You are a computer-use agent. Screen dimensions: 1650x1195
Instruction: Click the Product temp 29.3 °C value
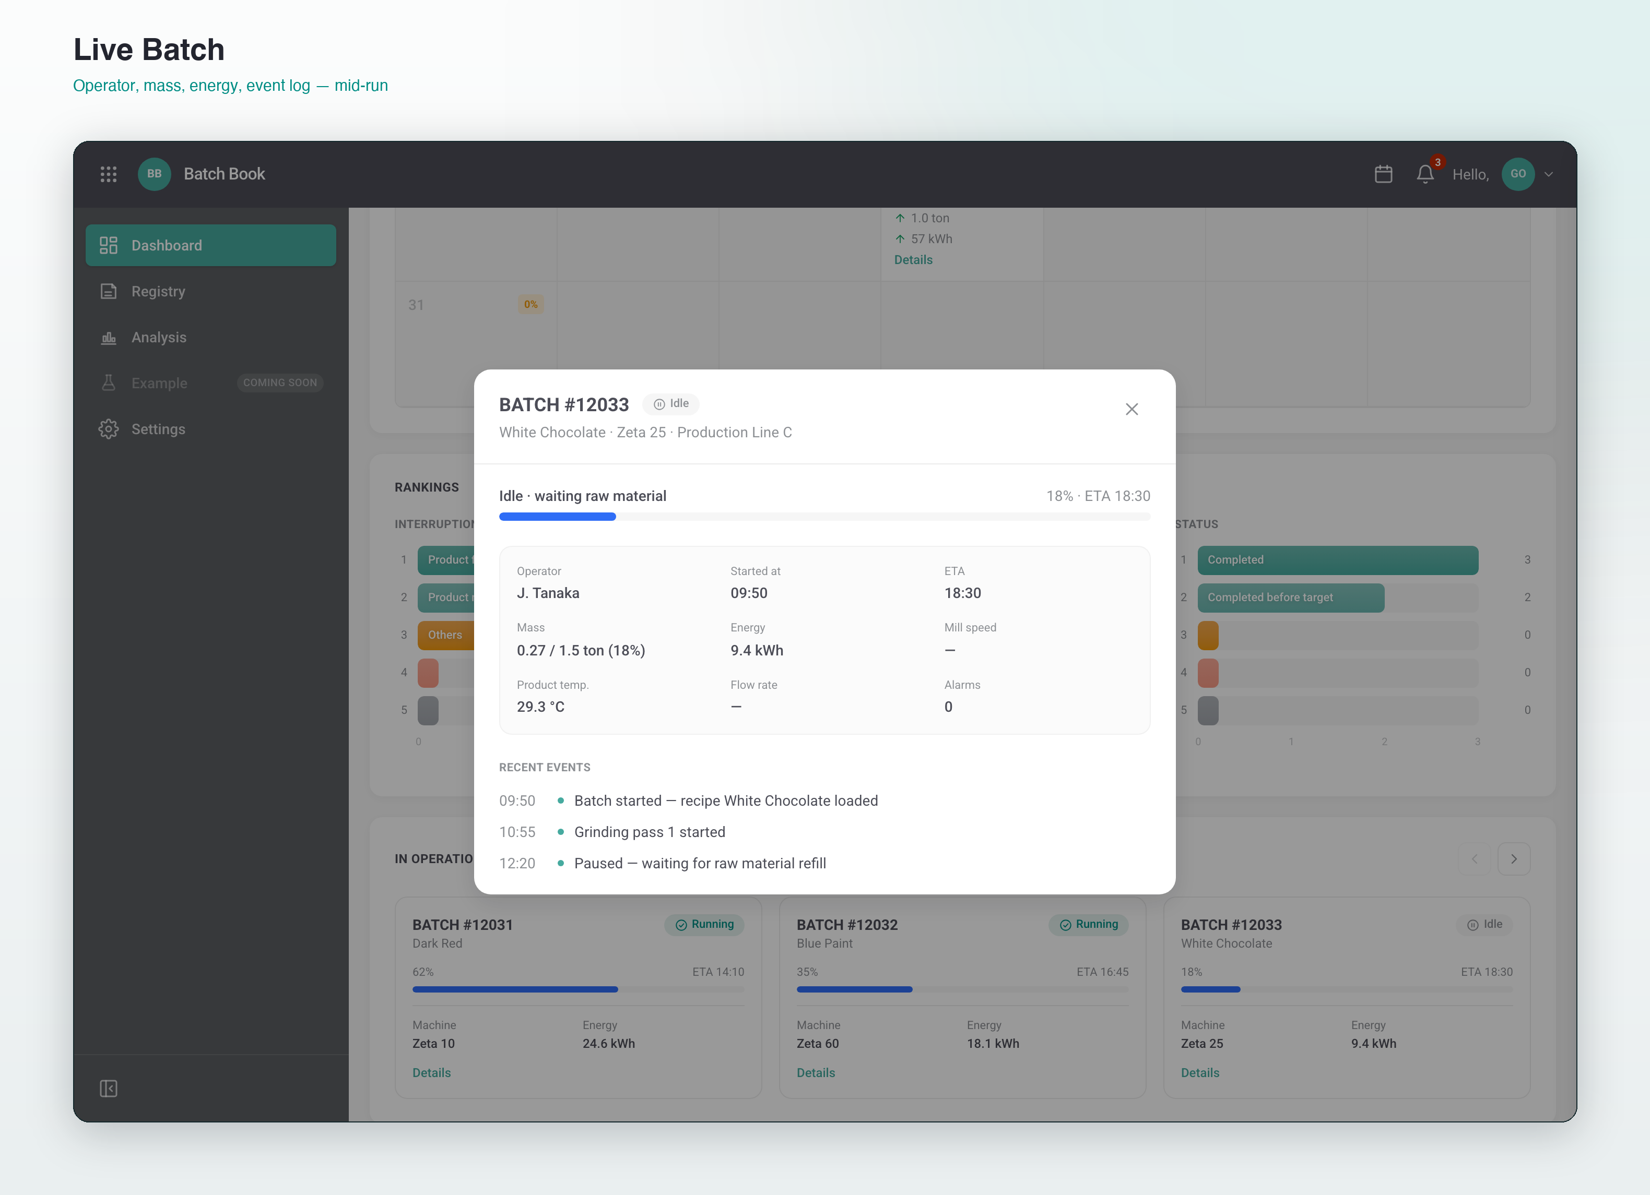point(540,707)
